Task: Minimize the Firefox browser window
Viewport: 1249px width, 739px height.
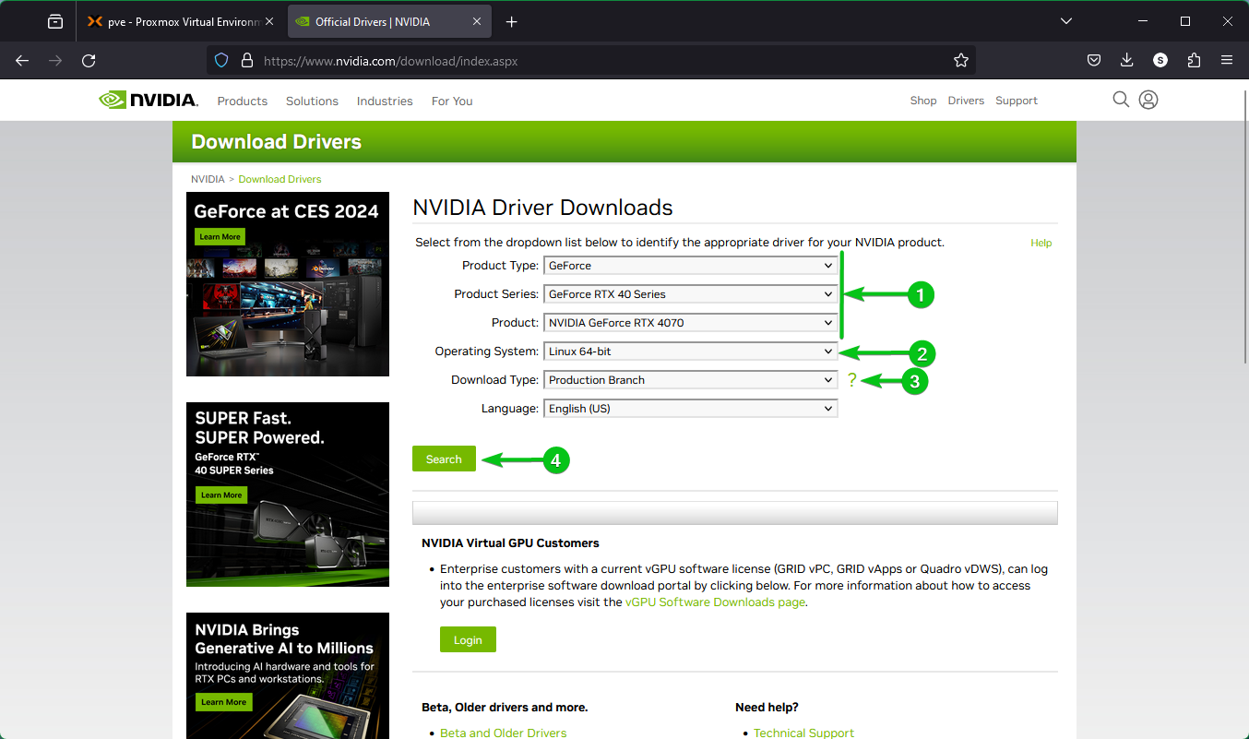Action: click(1143, 21)
